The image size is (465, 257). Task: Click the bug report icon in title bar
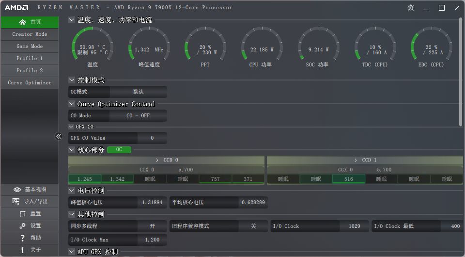tap(411, 8)
